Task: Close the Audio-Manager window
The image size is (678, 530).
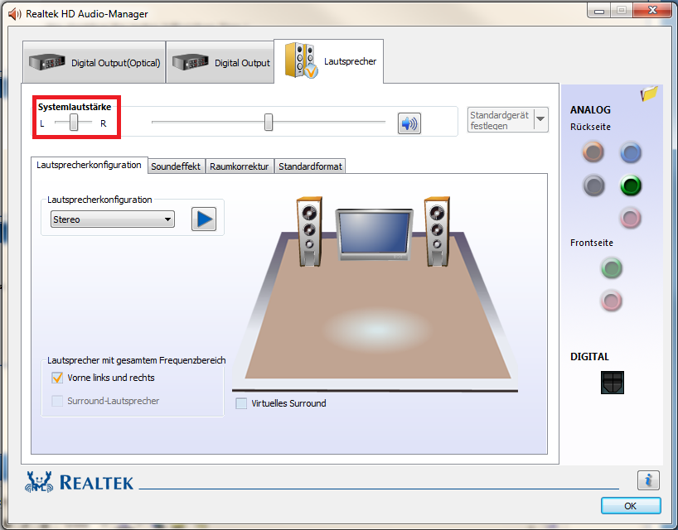Action: point(652,10)
